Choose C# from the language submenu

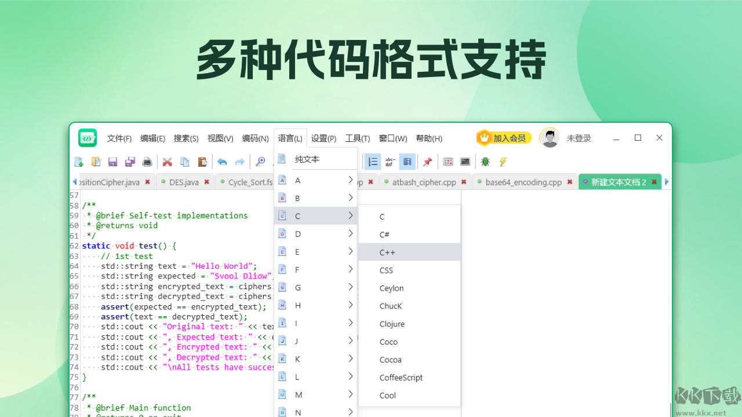409,235
